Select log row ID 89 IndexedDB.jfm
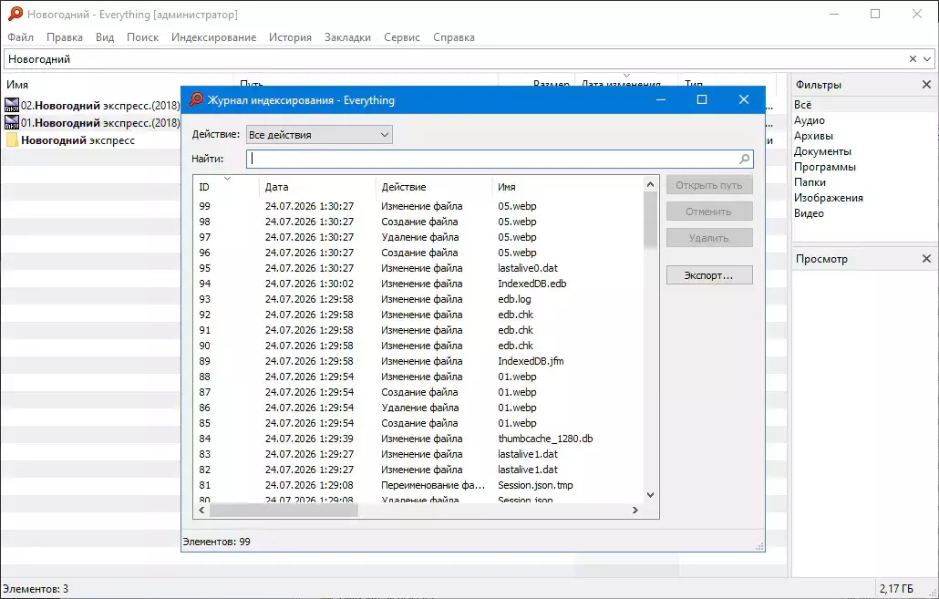Image resolution: width=939 pixels, height=599 pixels. (x=418, y=361)
